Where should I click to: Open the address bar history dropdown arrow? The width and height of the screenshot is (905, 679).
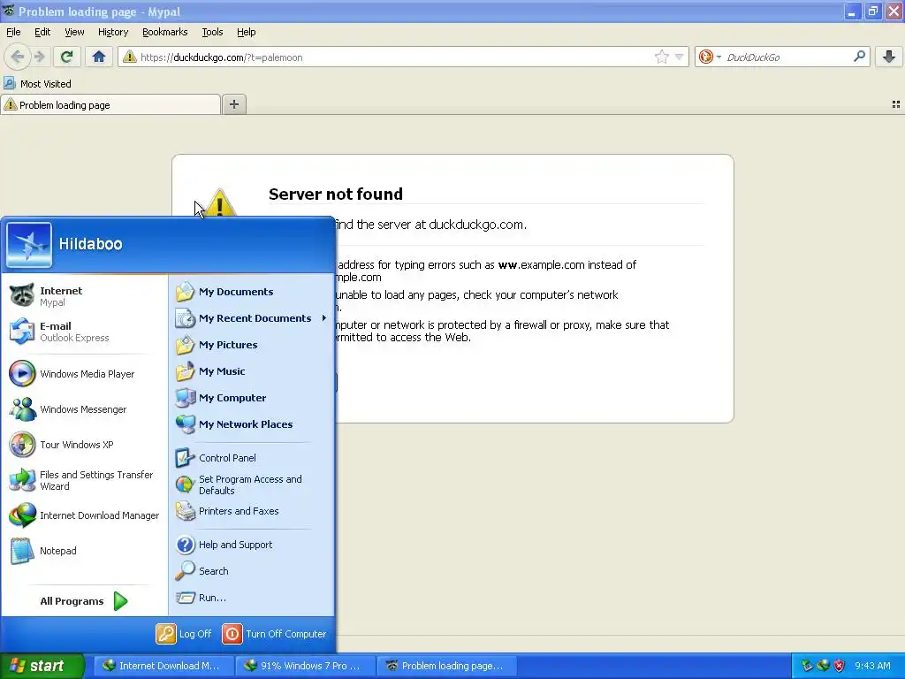click(680, 57)
